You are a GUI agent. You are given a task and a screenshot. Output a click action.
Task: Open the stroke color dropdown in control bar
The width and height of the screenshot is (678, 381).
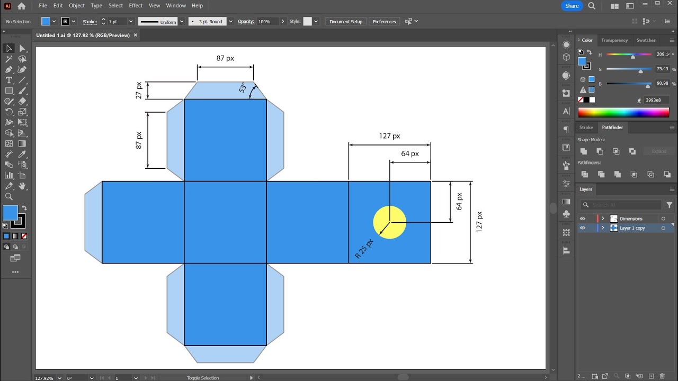(74, 22)
